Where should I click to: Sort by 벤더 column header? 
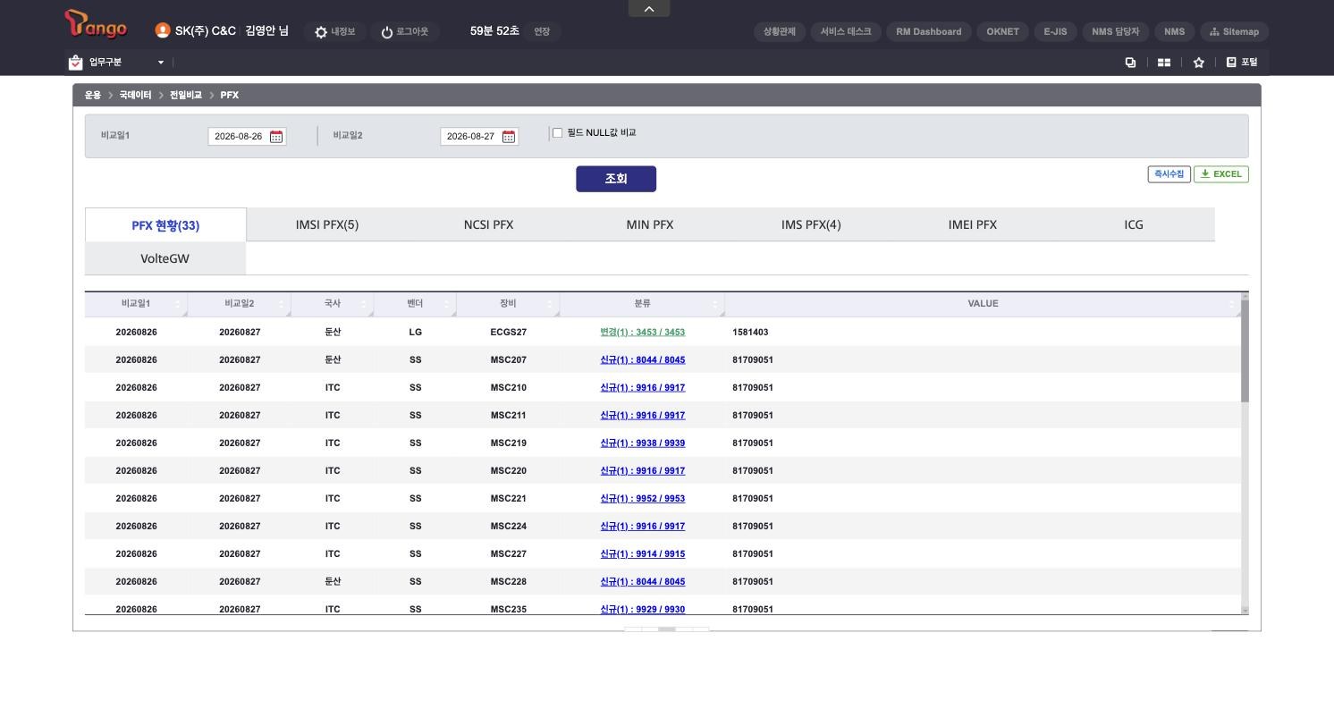point(415,304)
